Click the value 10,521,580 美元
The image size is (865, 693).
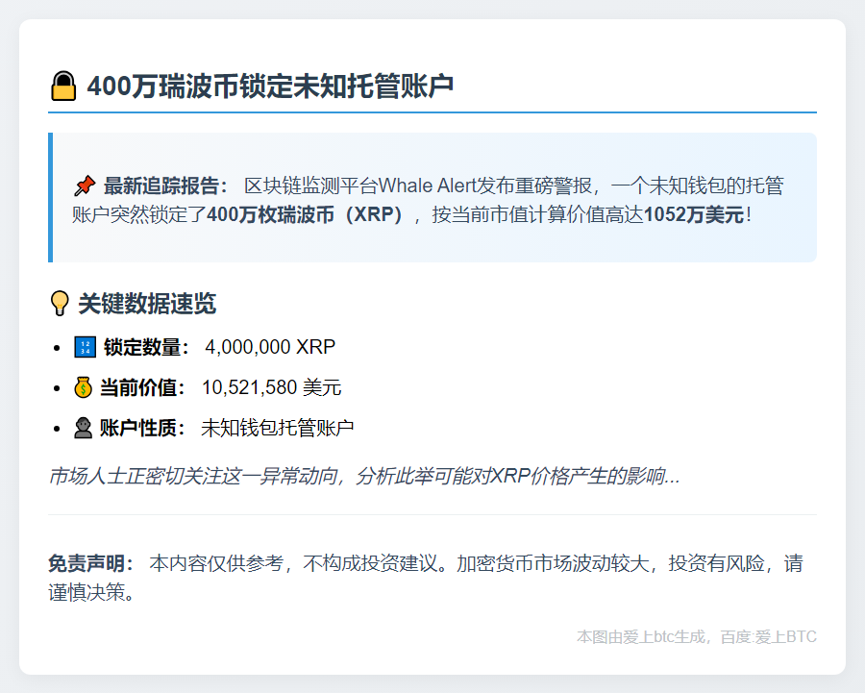(272, 386)
